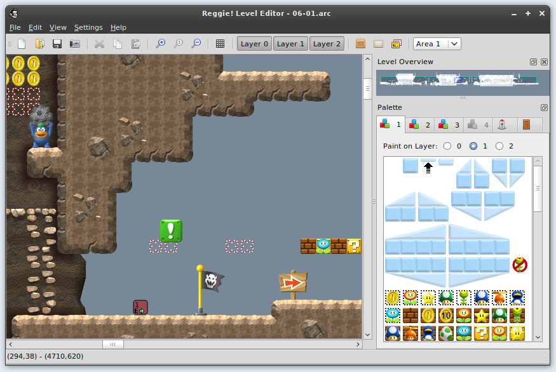Screen dimensions: 556x372
Task: Open the Entrances palette tab with door icon
Action: tap(526, 124)
